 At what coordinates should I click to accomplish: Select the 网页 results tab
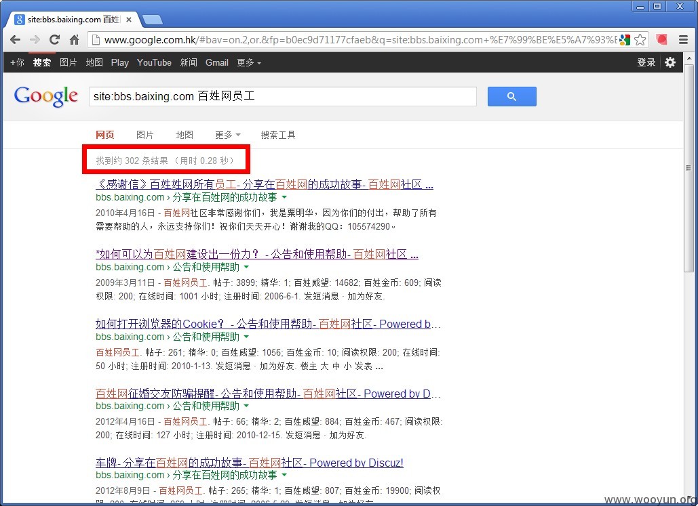tap(105, 135)
